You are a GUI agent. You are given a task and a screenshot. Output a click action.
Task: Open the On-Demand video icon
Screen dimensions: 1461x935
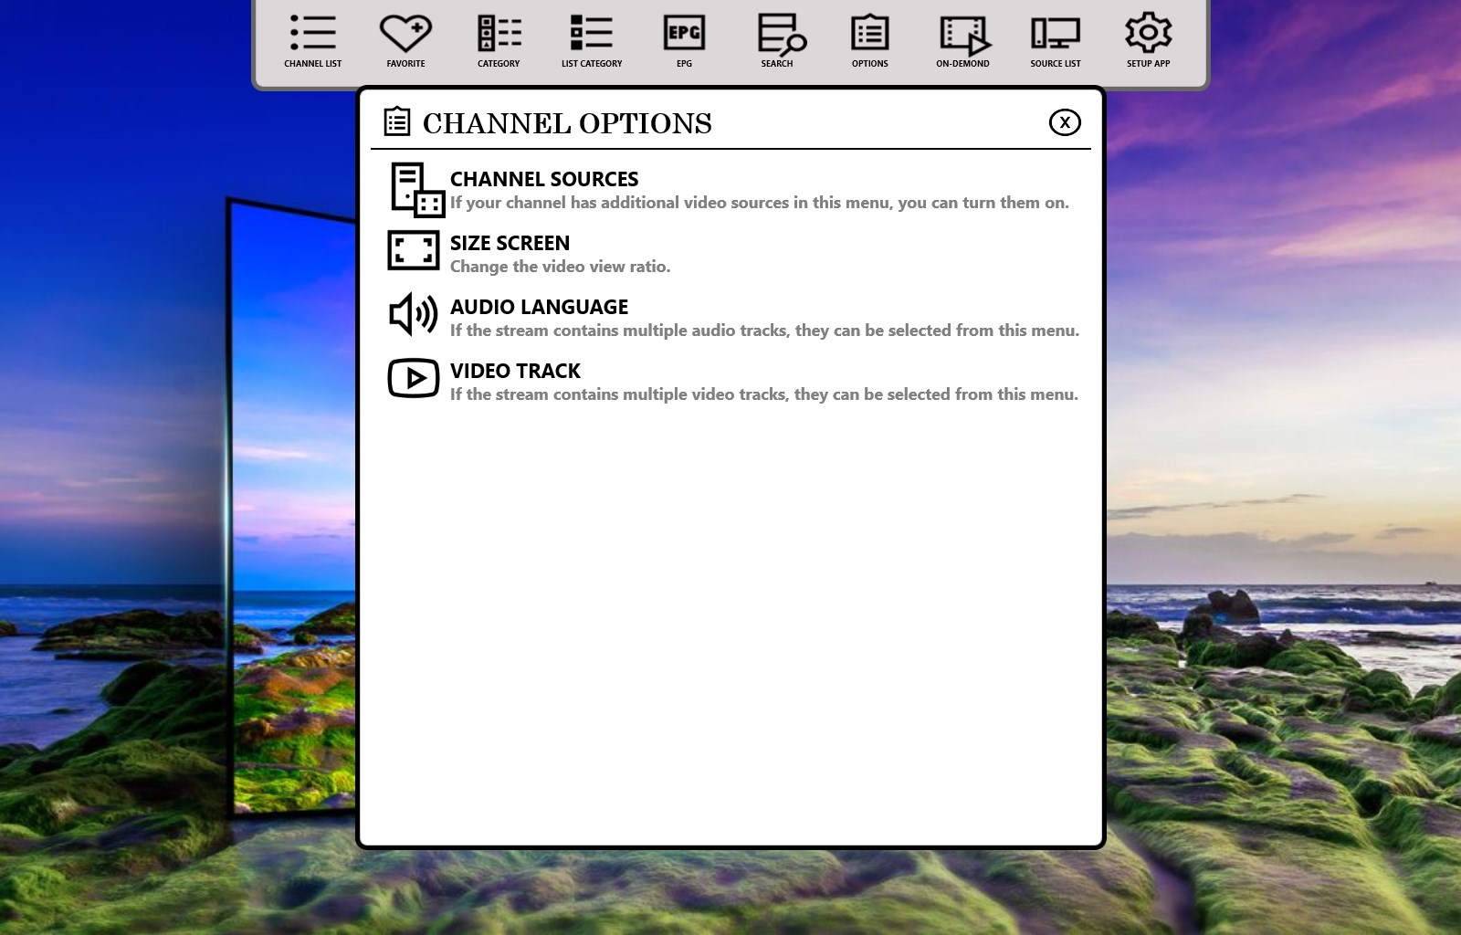[965, 36]
